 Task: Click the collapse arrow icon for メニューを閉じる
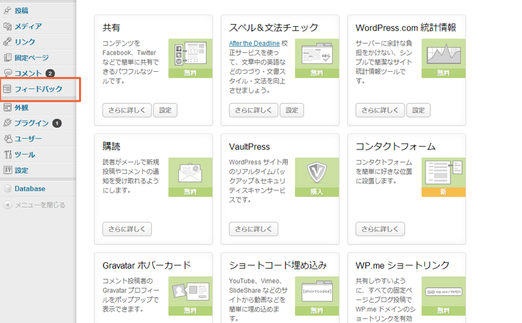click(x=8, y=205)
